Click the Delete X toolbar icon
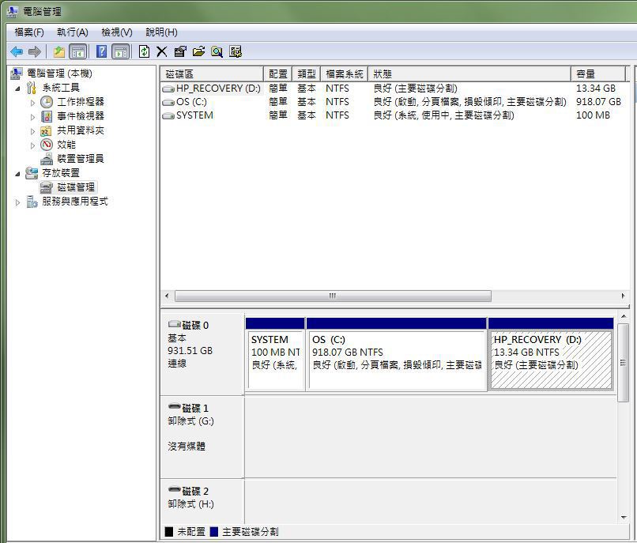This screenshot has width=637, height=543. (162, 51)
